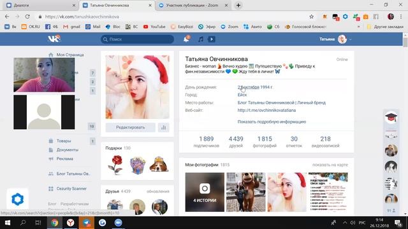Open the 30 отметок counter
This screenshot has width=408, height=229.
(294, 142)
